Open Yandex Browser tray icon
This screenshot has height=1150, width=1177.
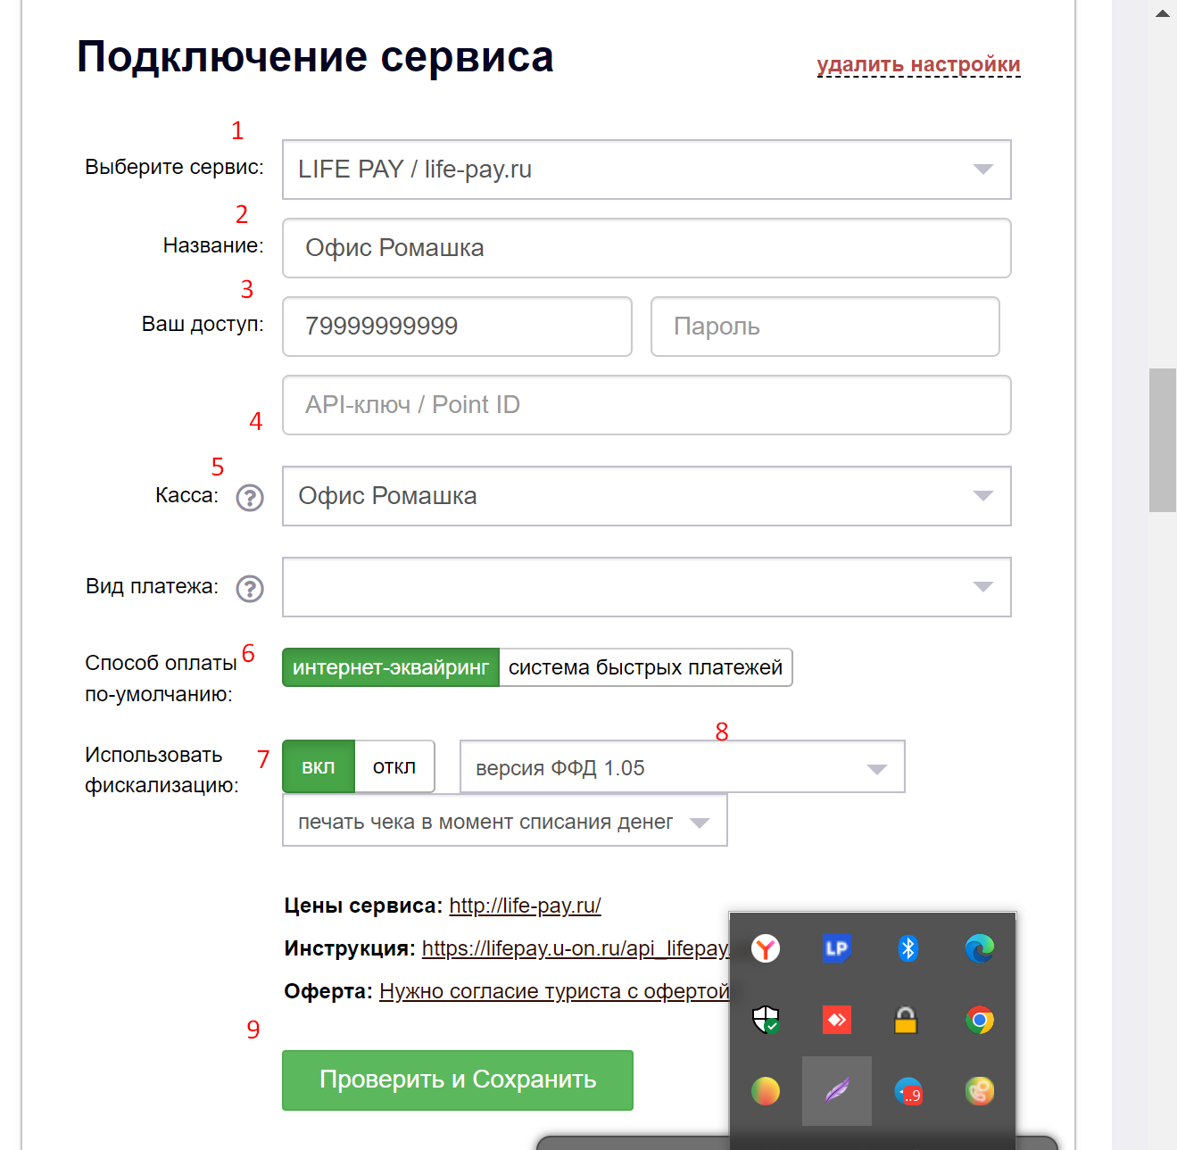[766, 948]
